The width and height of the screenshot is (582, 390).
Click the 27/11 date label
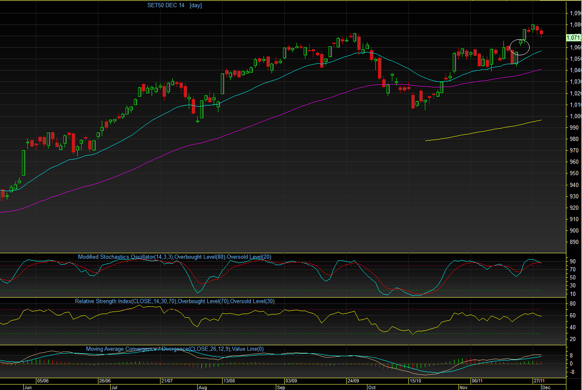pyautogui.click(x=539, y=381)
